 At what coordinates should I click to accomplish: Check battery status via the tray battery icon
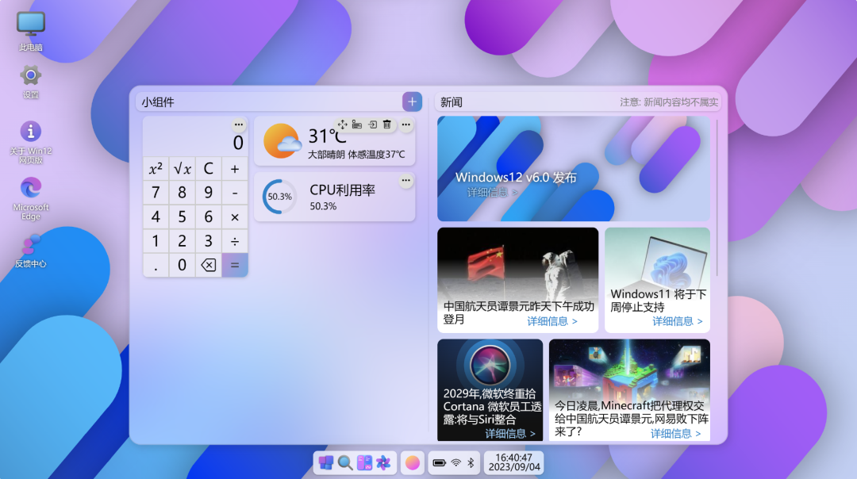438,462
